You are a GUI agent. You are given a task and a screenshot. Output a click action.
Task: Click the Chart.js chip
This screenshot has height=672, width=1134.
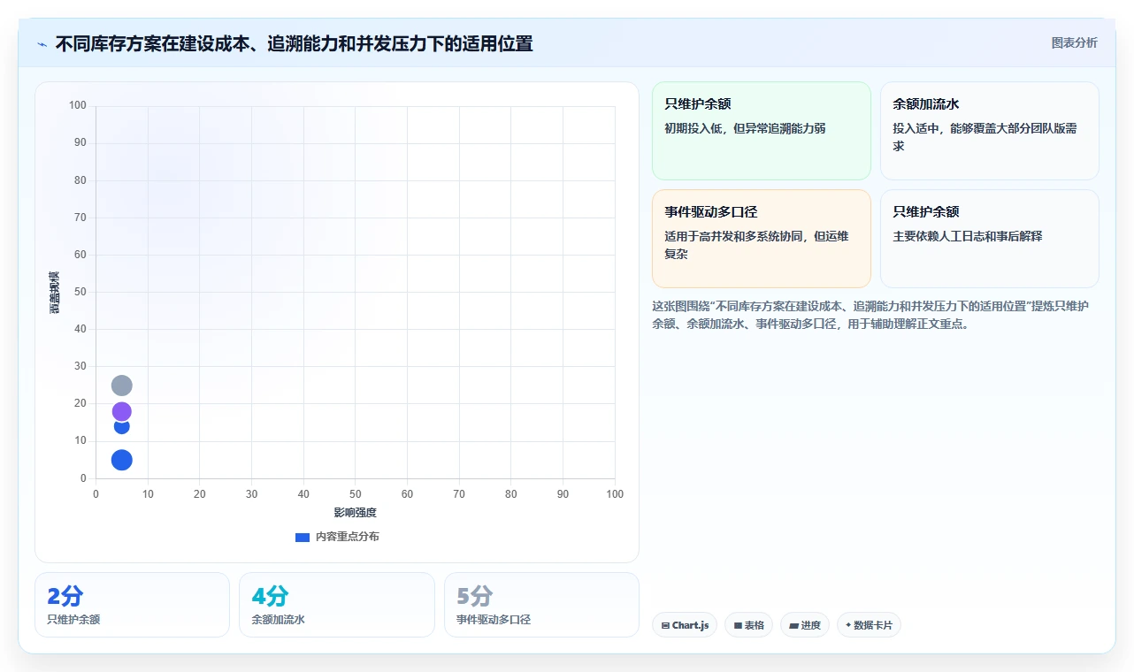click(685, 625)
